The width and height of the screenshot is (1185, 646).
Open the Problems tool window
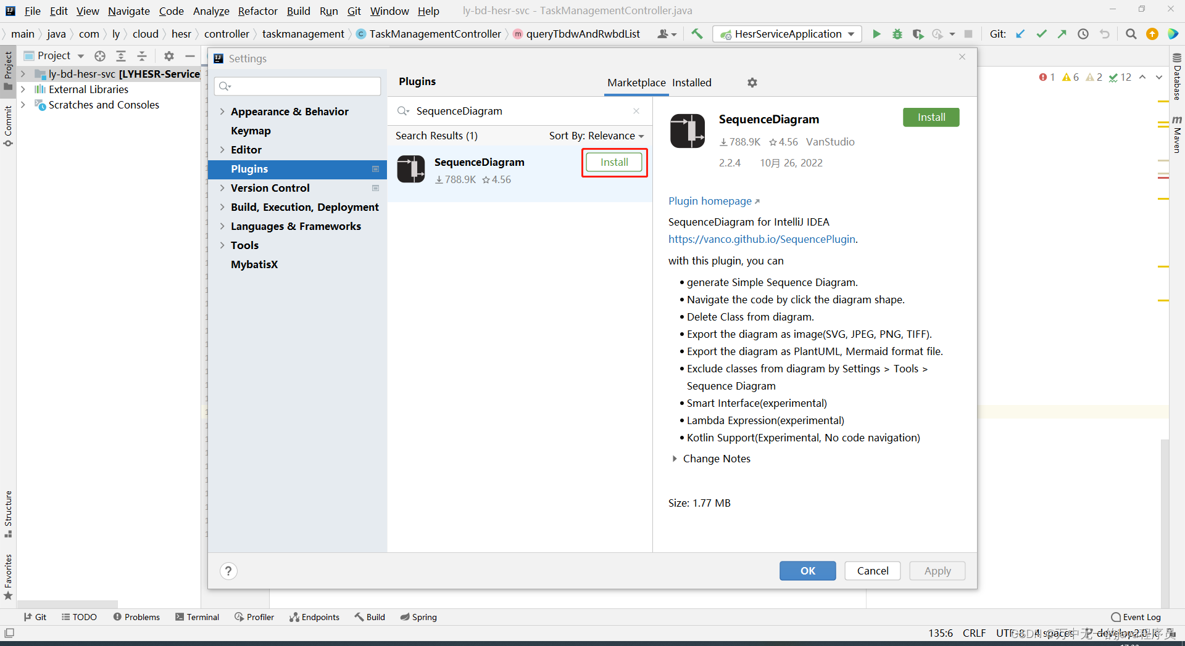pos(136,617)
